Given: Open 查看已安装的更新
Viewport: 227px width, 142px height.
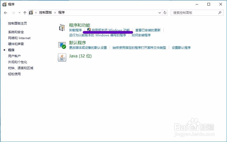Looking at the screenshot, I should point(148,30).
